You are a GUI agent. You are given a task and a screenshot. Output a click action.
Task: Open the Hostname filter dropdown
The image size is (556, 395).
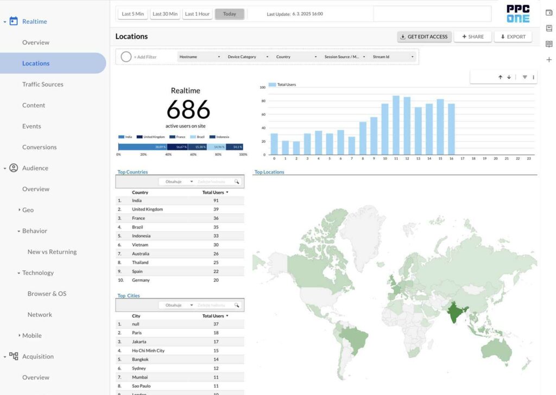[200, 56]
